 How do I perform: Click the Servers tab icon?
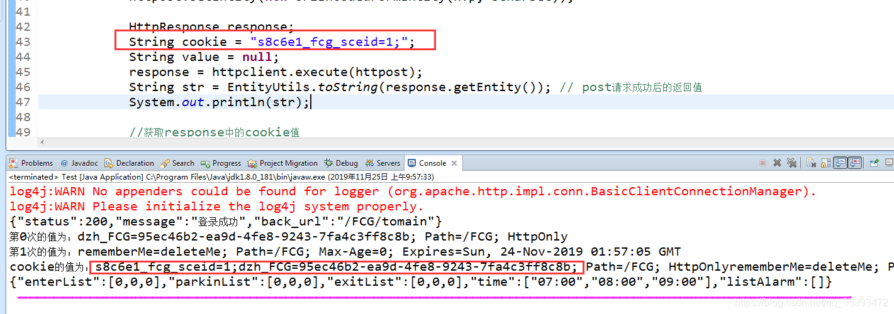pos(369,163)
